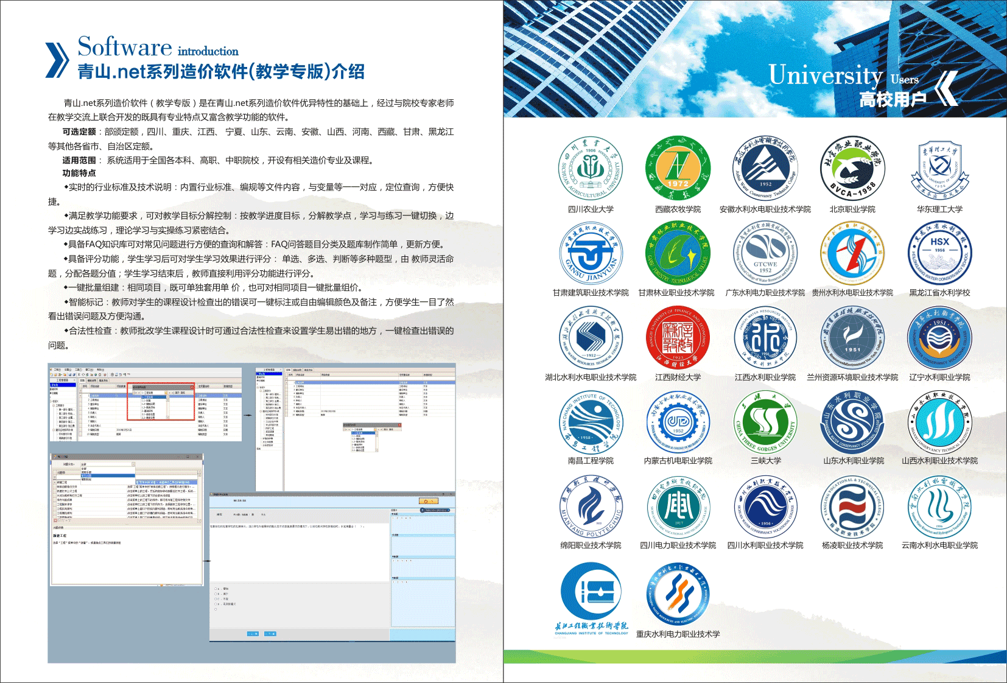Viewport: 1007px width, 683px height.
Task: Choose answer option D radio button
Action: (x=216, y=604)
